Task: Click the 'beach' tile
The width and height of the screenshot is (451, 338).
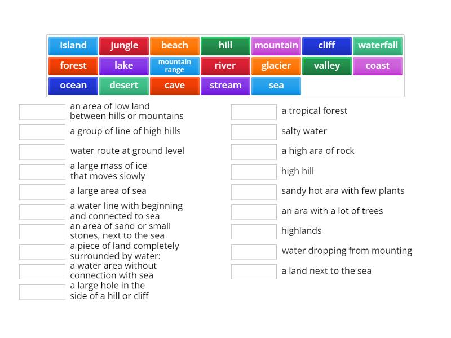Action: point(174,46)
